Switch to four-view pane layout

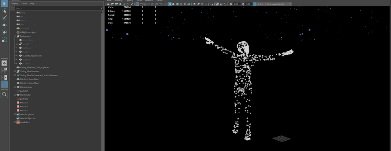click(x=4, y=70)
